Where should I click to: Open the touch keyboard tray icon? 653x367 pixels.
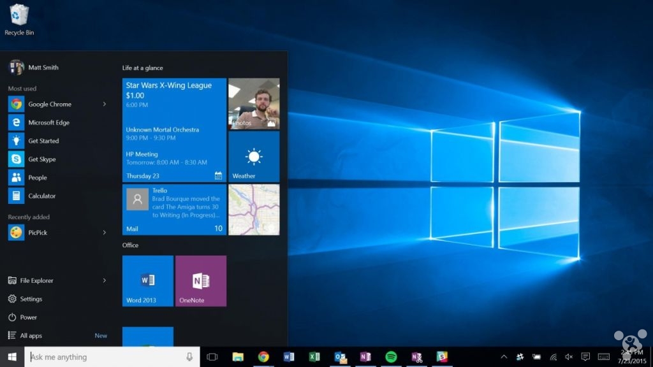click(x=604, y=357)
